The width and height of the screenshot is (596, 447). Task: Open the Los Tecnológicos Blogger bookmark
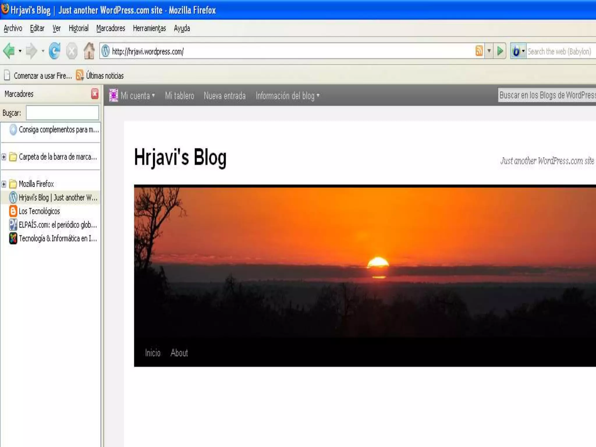coord(39,211)
